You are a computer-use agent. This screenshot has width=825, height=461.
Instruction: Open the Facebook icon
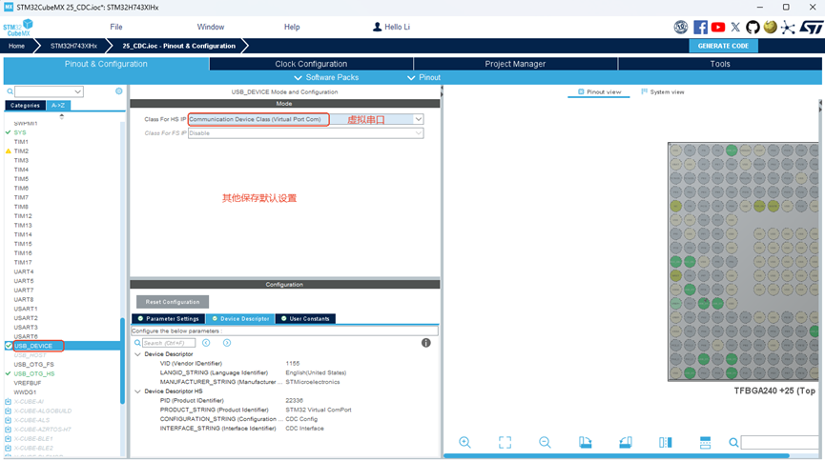click(700, 28)
